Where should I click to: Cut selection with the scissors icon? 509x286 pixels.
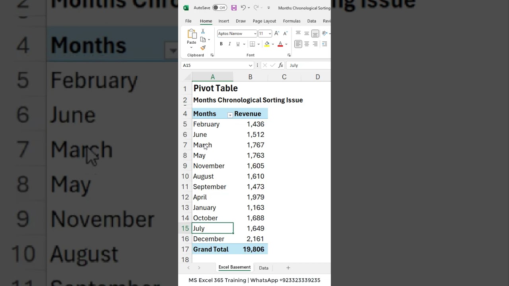click(x=203, y=31)
